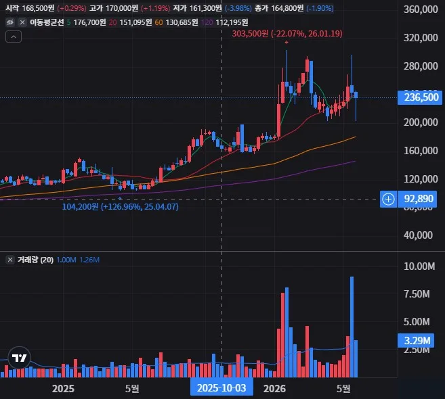
Task: Open the TradingView logo icon
Action: (x=19, y=358)
